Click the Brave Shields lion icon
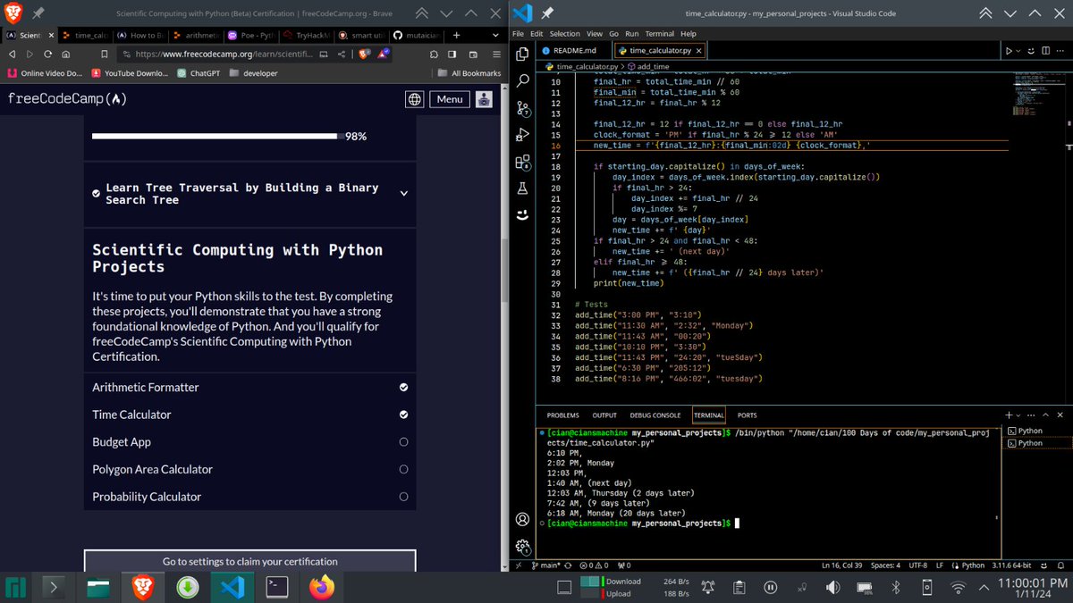This screenshot has height=603, width=1073. pos(364,54)
